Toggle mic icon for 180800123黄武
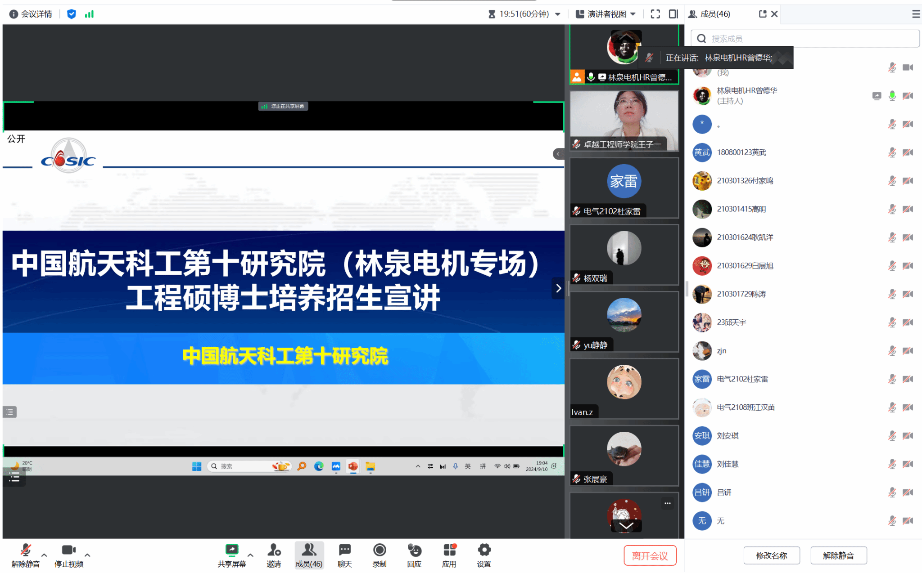922x573 pixels. click(x=892, y=152)
